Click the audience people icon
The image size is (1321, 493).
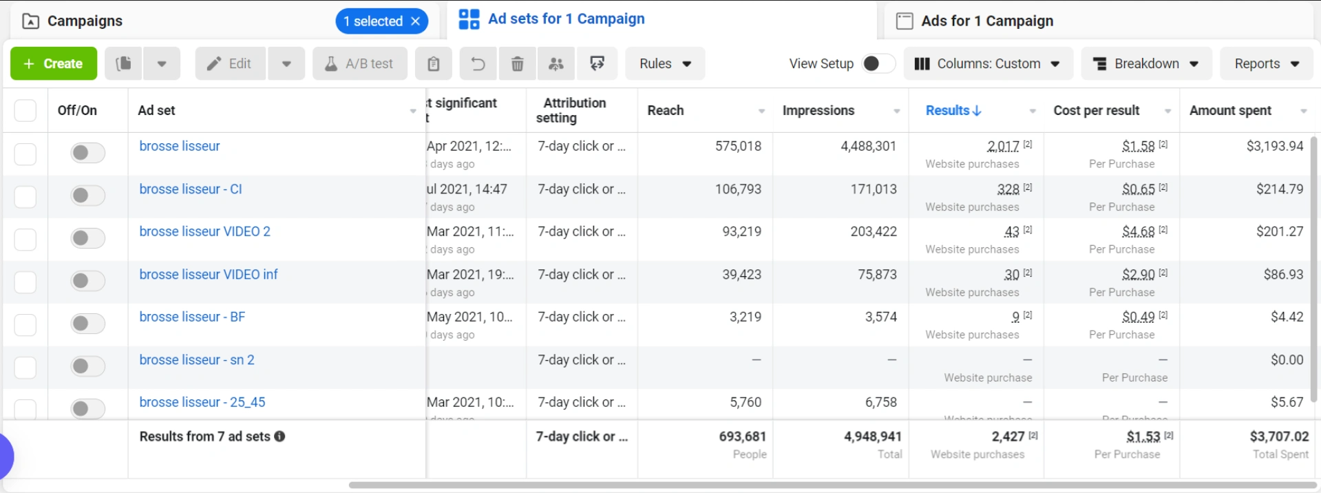556,64
